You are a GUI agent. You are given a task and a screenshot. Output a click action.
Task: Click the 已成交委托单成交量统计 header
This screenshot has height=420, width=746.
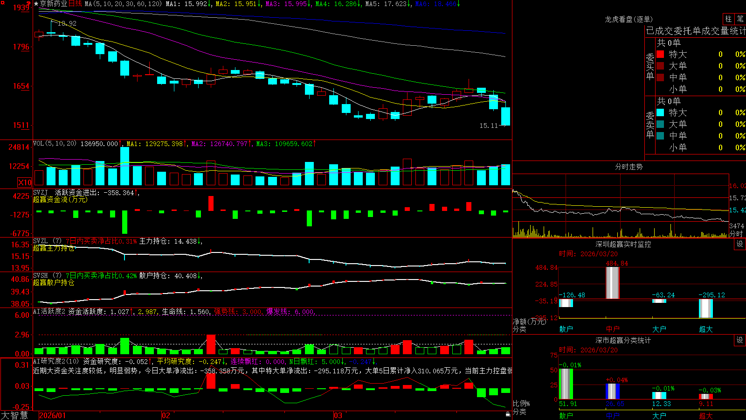(696, 31)
